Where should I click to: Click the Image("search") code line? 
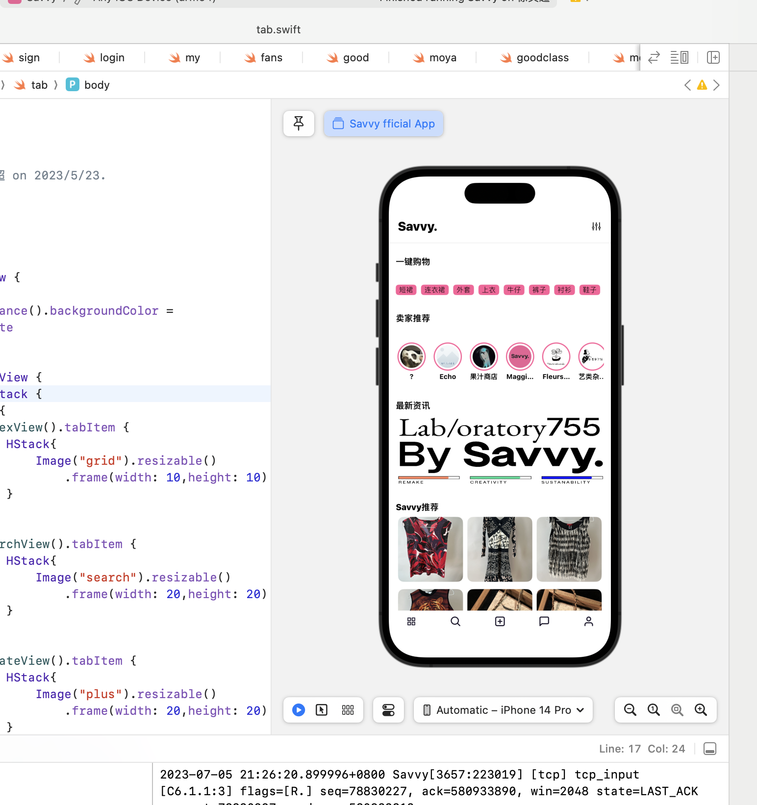point(133,578)
